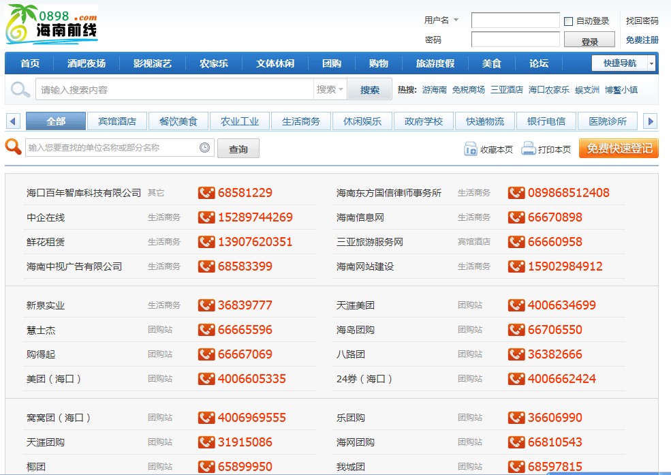
Task: Click the 收藏本页 bookmark icon
Action: (471, 149)
